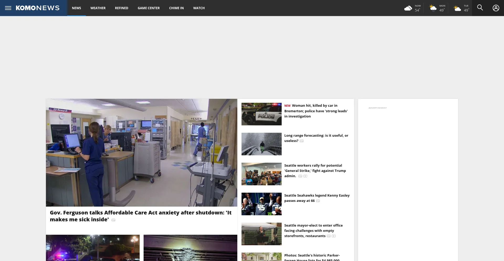Click the KOMO News logo

coord(38,8)
